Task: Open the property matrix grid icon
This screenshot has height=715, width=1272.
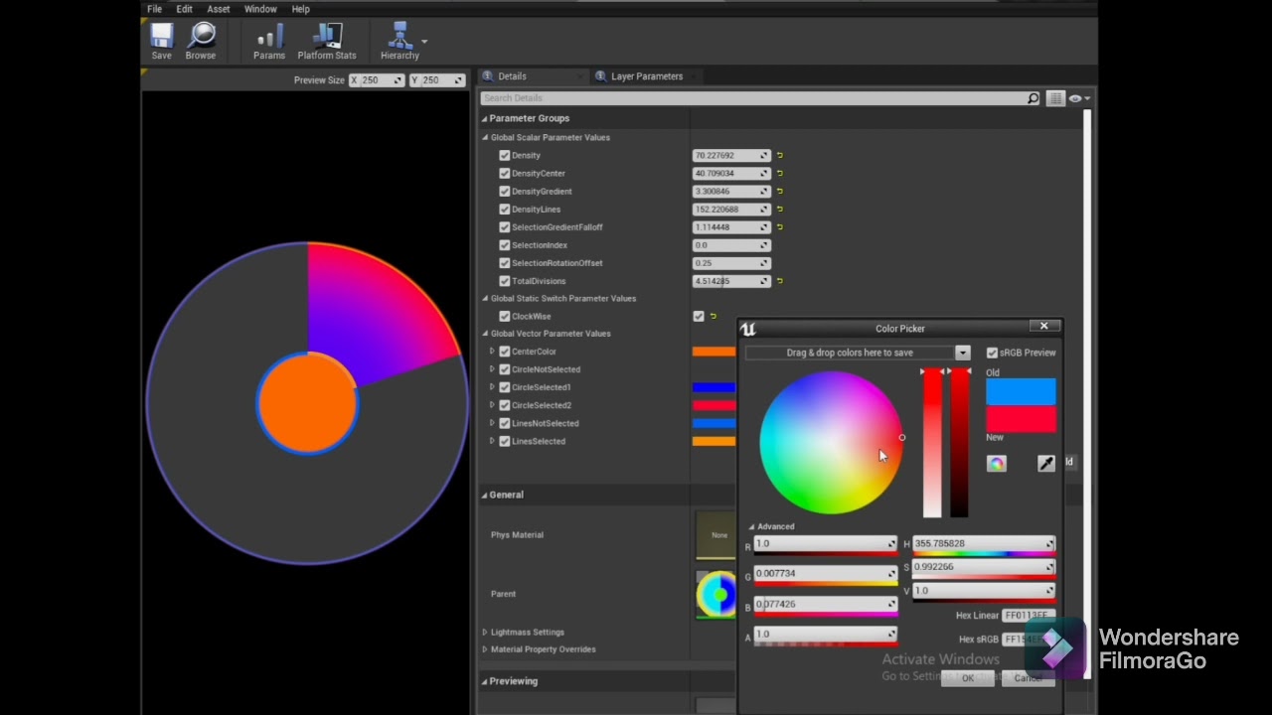Action: click(x=1055, y=98)
